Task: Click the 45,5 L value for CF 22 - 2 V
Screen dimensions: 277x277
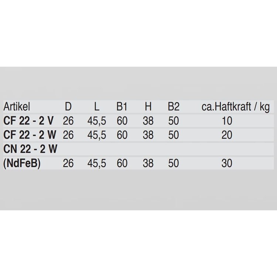Action: (x=97, y=121)
